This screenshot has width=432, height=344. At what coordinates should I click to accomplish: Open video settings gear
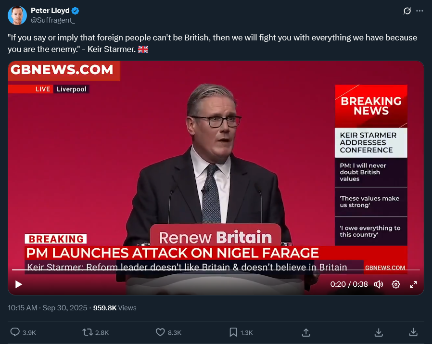396,284
